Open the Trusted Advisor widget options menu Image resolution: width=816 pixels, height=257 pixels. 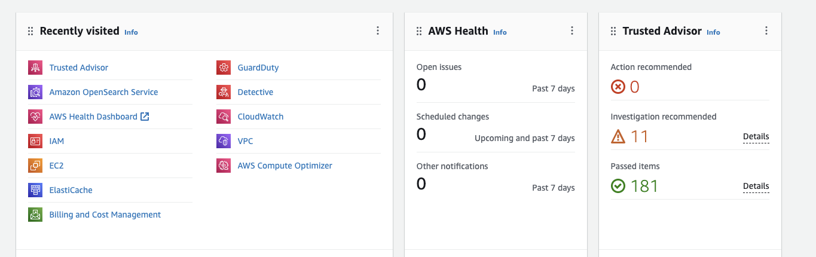(x=766, y=31)
